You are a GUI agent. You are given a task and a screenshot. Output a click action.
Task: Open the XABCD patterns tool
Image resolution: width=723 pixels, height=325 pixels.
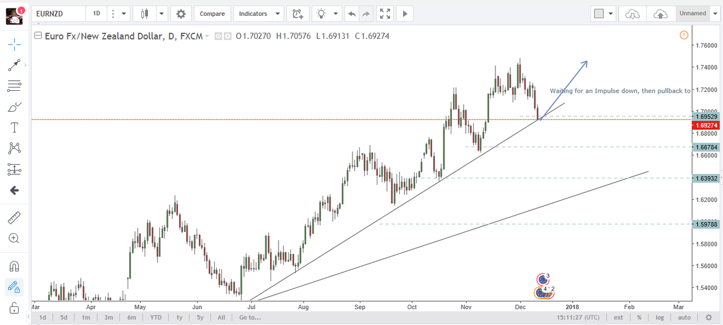point(14,148)
